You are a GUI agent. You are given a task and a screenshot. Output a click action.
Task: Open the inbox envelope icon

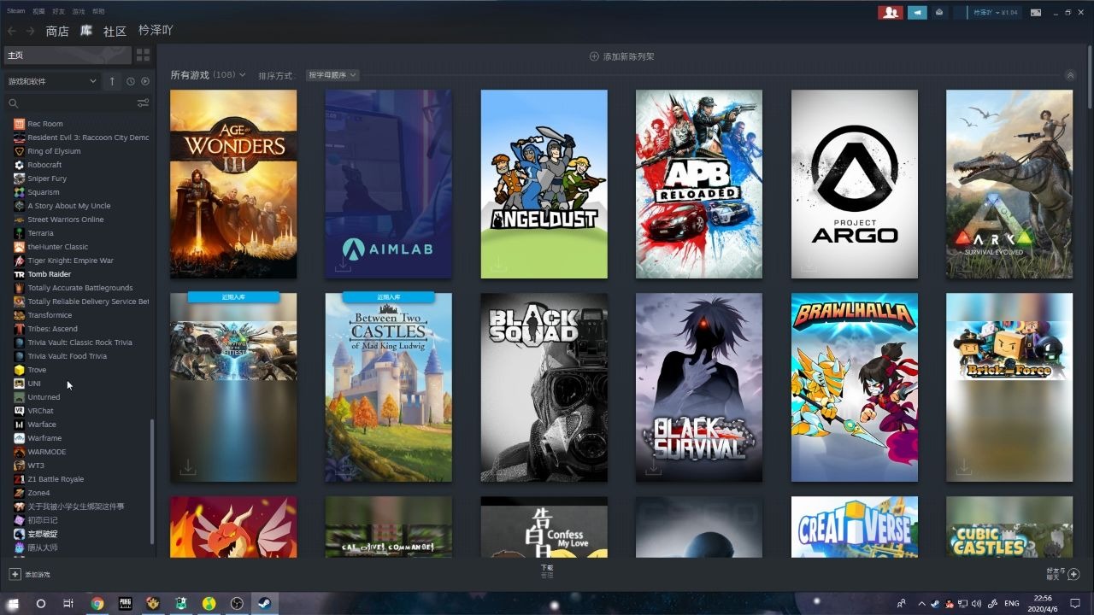click(x=939, y=12)
